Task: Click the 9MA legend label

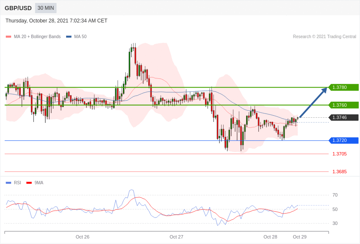Action: tap(39, 183)
